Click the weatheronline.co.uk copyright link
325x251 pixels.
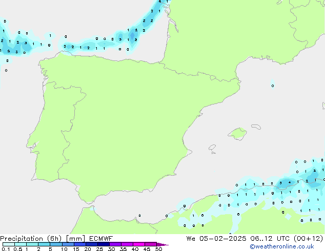tap(282, 246)
